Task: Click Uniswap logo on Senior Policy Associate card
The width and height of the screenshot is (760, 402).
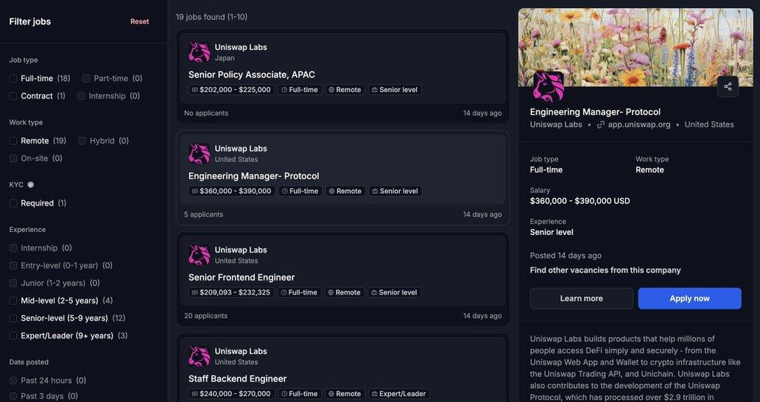Action: click(199, 52)
